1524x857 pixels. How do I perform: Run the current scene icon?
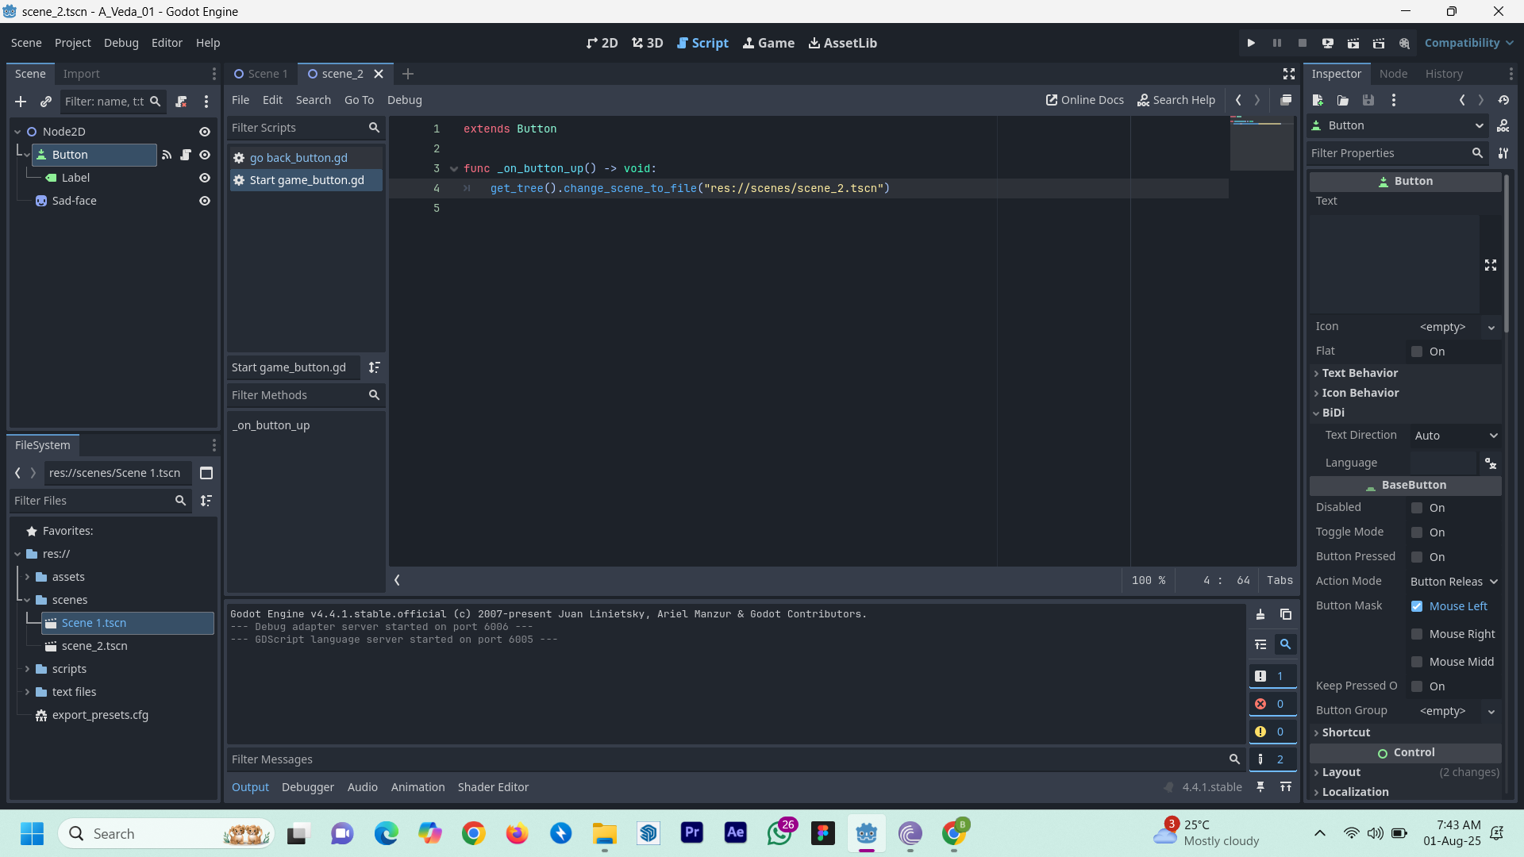(1353, 43)
